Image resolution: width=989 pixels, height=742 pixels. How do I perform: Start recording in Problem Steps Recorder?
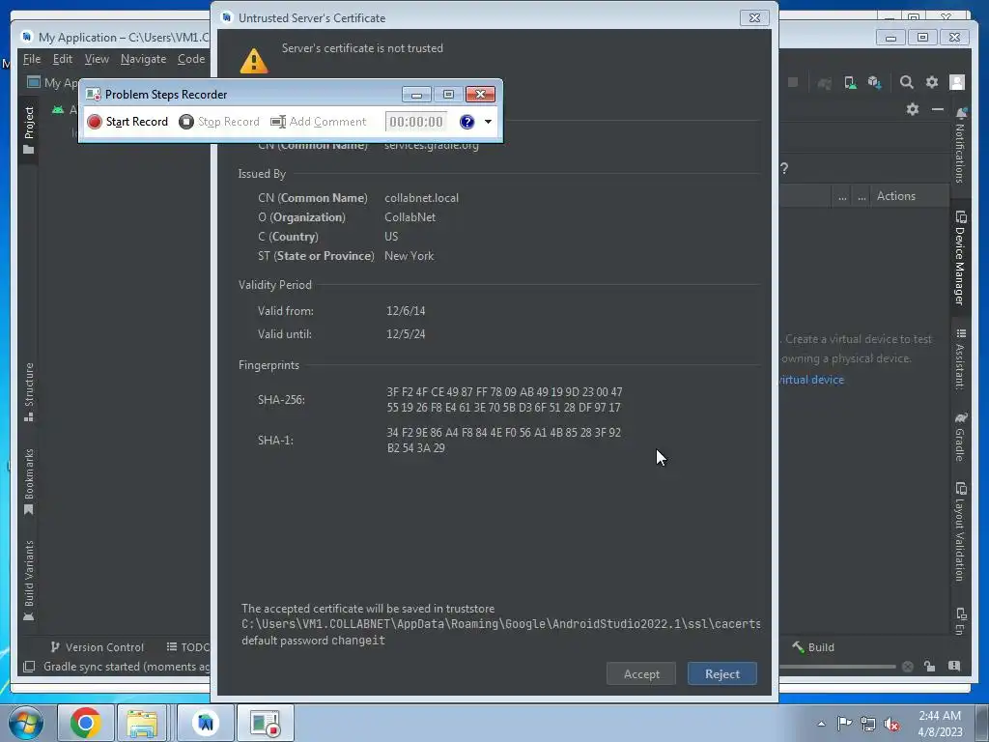tap(128, 122)
